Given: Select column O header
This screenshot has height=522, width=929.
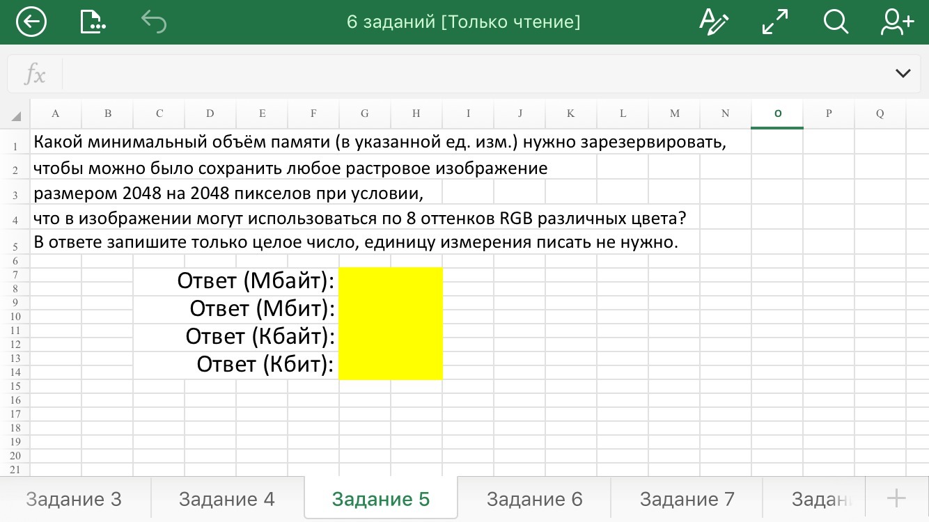Looking at the screenshot, I should [777, 114].
